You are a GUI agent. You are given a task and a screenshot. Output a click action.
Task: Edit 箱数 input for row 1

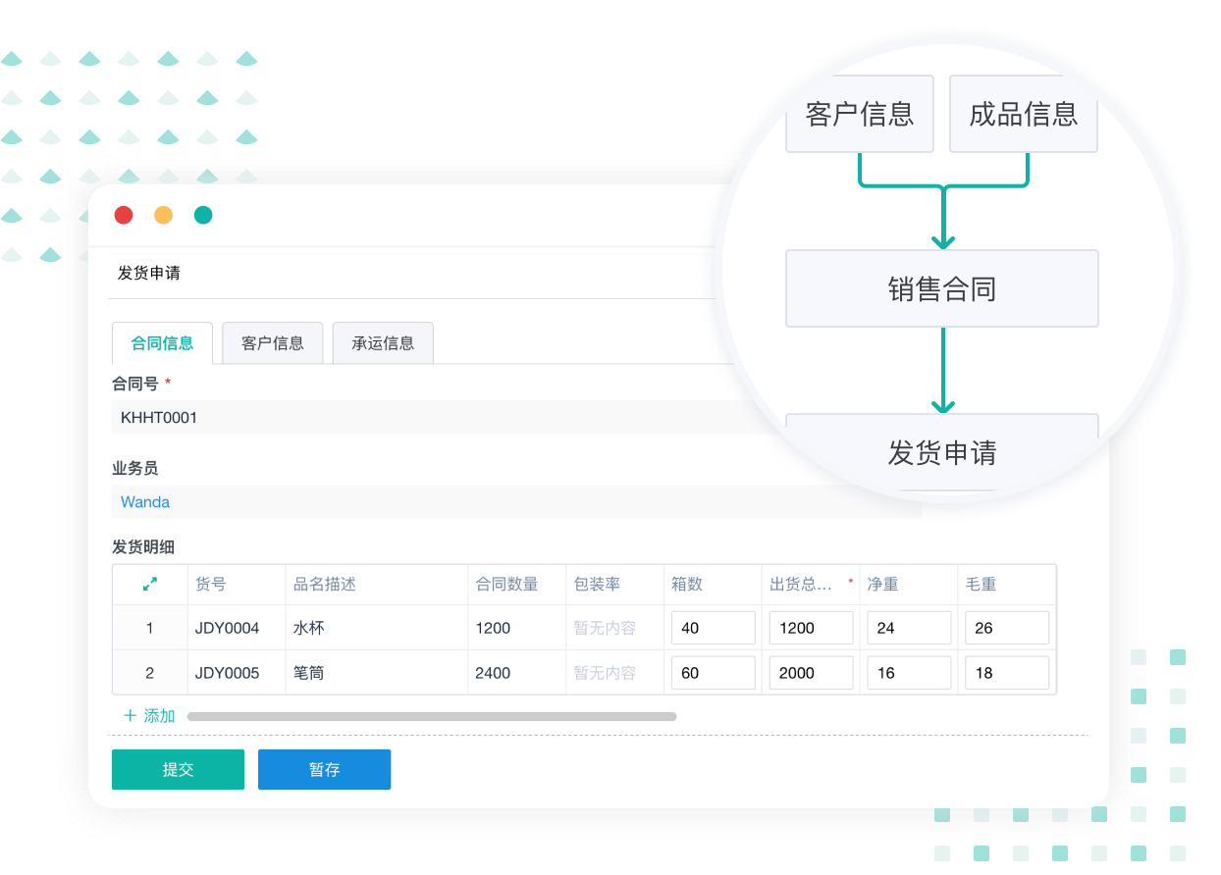pyautogui.click(x=713, y=628)
